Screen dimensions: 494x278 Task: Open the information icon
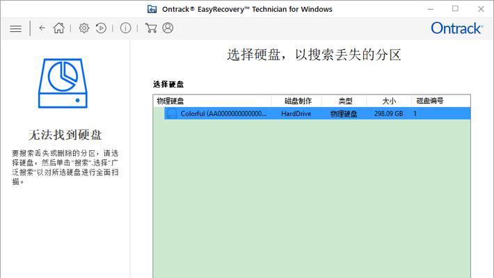(125, 28)
